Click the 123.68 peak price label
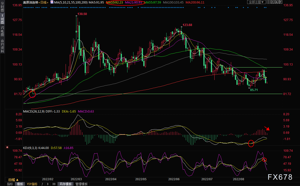 [x=187, y=25]
